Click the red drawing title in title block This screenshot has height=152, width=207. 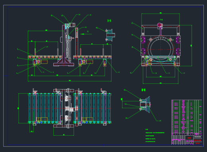[197, 140]
